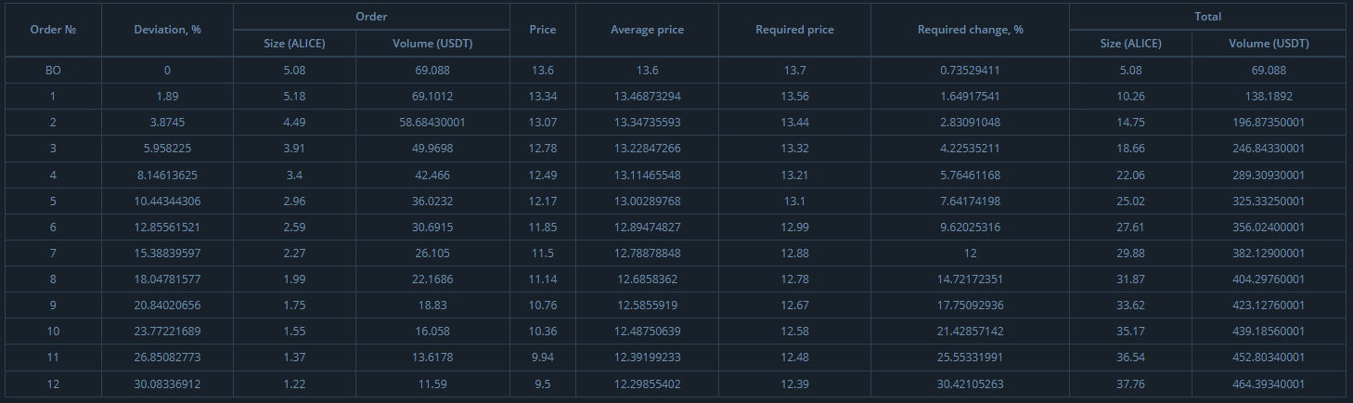Select the price cell showing 9.5
1353x403 pixels.
pos(543,384)
